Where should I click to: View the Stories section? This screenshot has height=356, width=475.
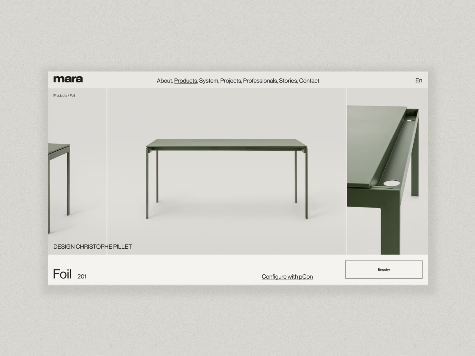(288, 81)
